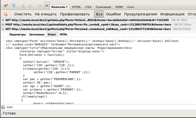The width and height of the screenshot is (196, 118).
Task: Filter console by Предупреждения
Action: [x=141, y=14]
